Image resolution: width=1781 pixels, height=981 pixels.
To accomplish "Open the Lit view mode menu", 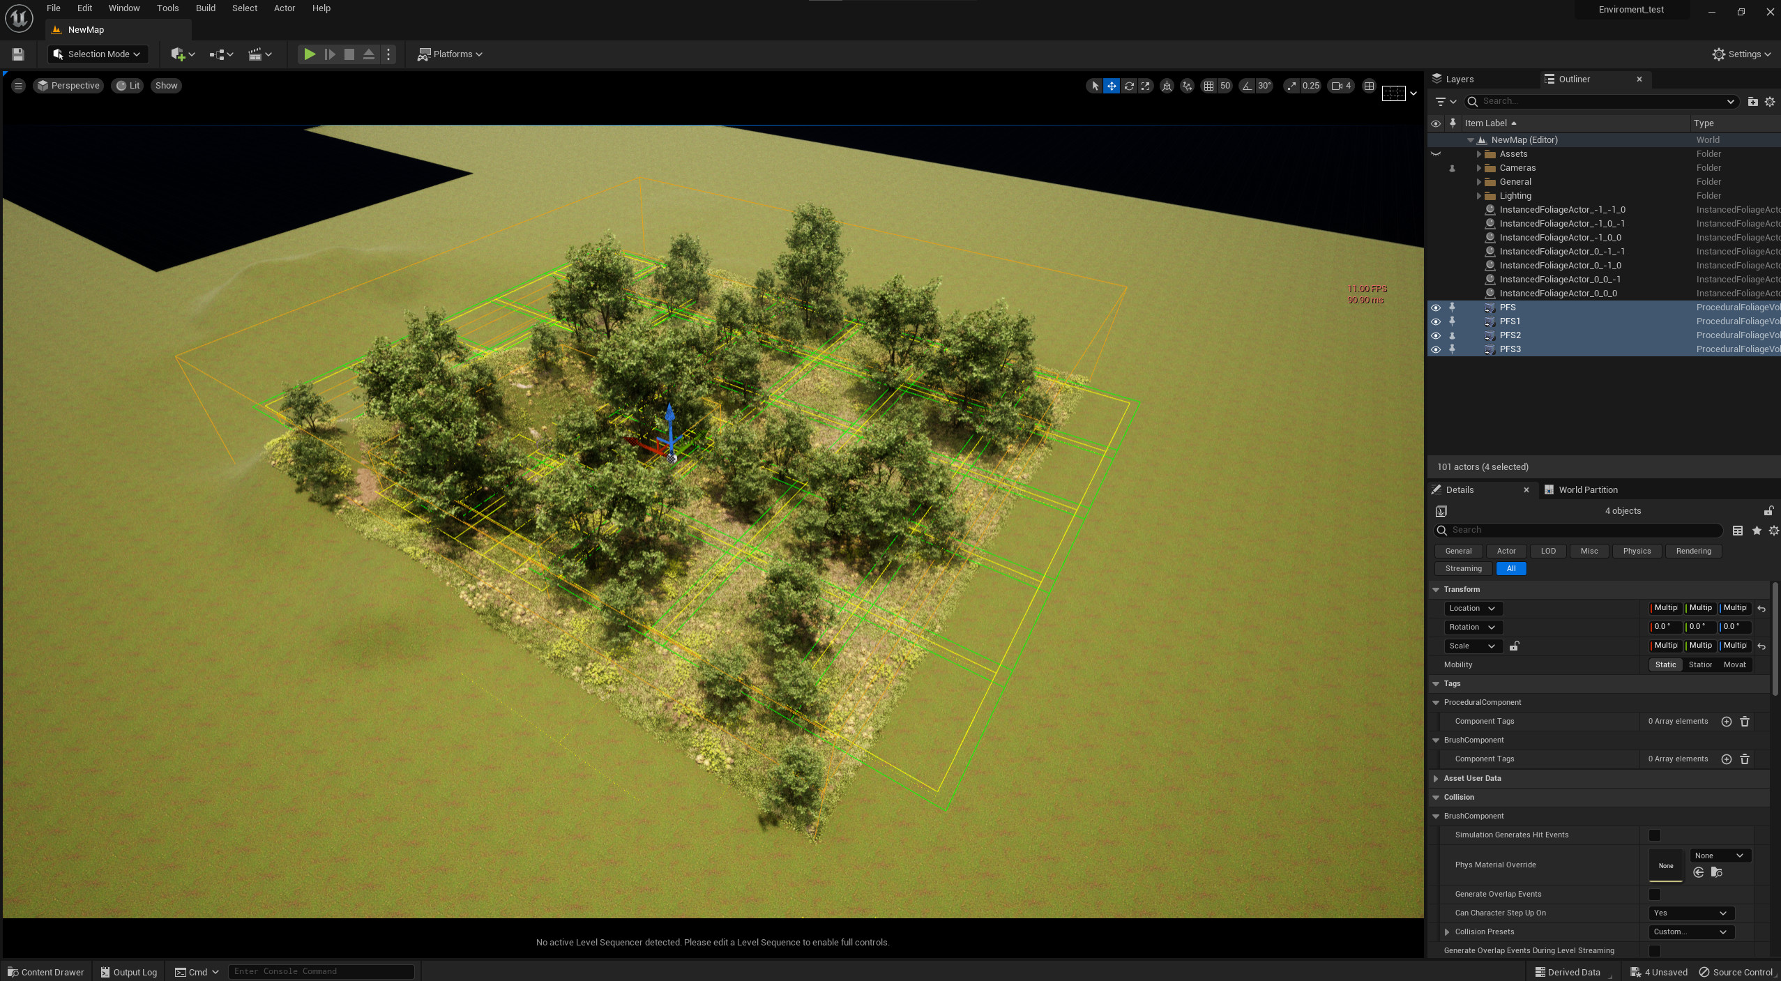I will point(128,86).
